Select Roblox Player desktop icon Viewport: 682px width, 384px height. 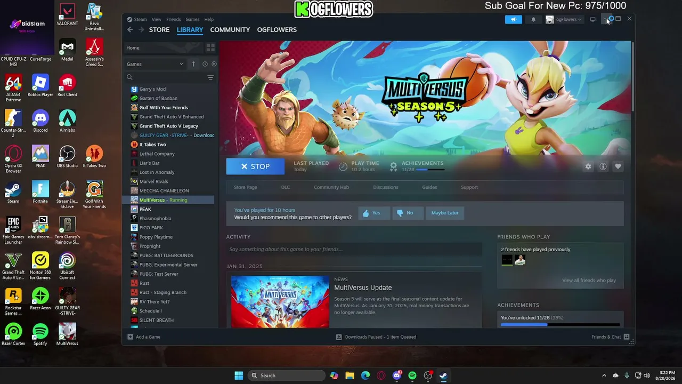[40, 85]
